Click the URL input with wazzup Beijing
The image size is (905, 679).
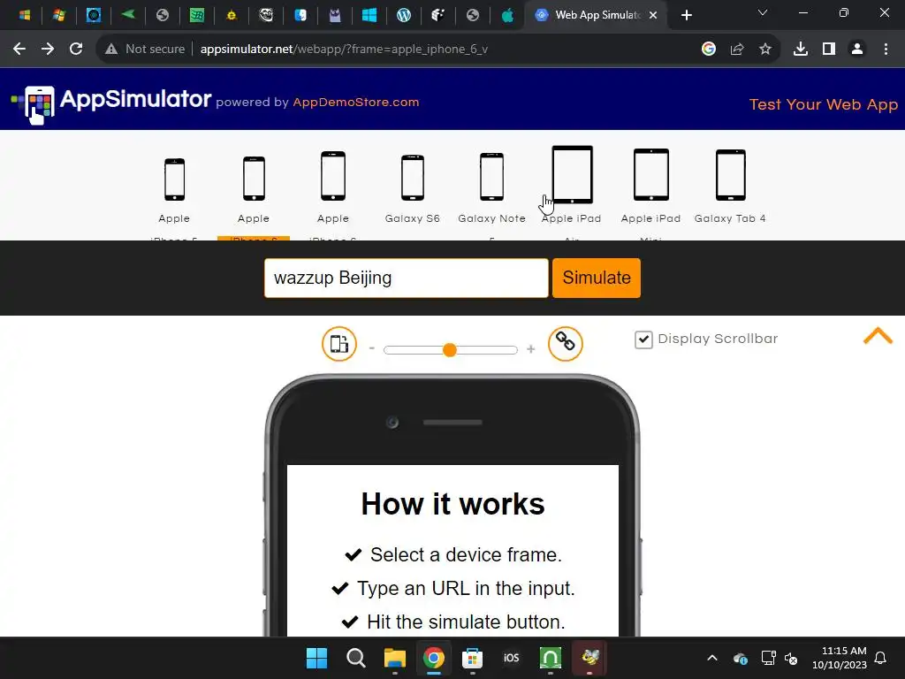click(x=407, y=278)
